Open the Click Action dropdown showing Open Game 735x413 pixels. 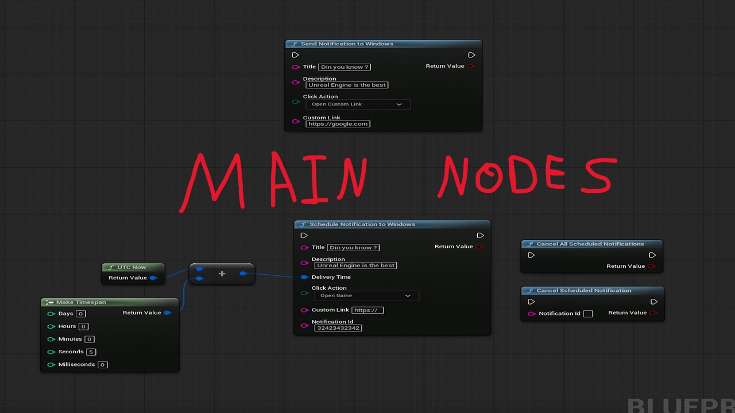pyautogui.click(x=366, y=295)
